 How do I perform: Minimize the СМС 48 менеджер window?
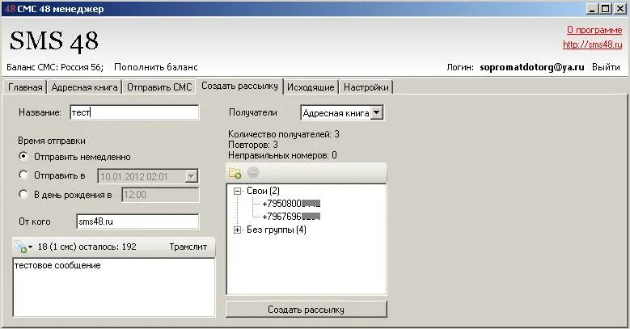(591, 9)
